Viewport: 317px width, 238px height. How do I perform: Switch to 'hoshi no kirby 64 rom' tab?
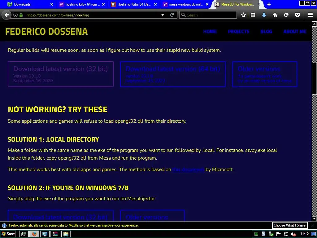tap(82, 4)
